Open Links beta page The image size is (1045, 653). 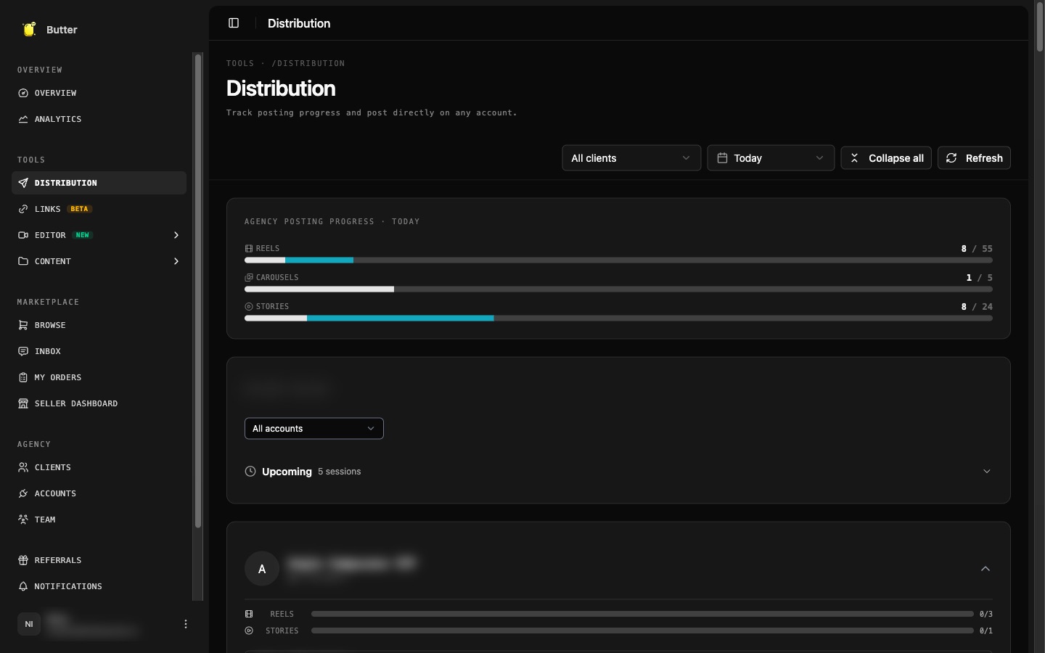(99, 209)
